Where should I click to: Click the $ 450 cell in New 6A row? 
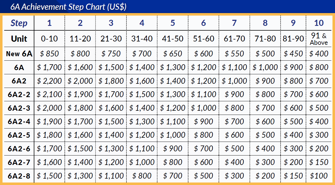pyautogui.click(x=293, y=54)
